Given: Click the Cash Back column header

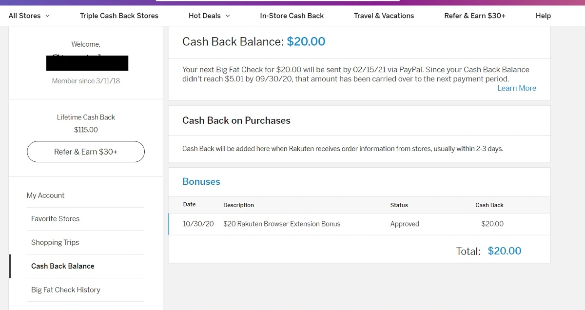Looking at the screenshot, I should point(489,205).
